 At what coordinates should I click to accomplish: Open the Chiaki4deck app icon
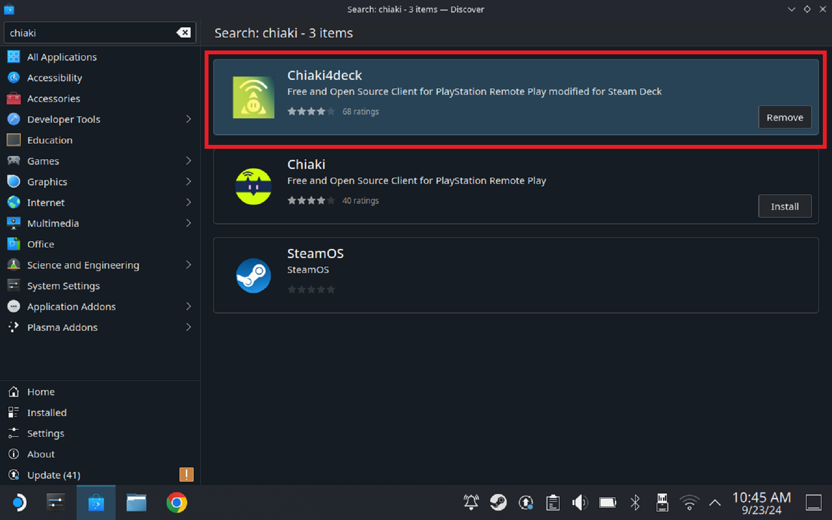(254, 97)
